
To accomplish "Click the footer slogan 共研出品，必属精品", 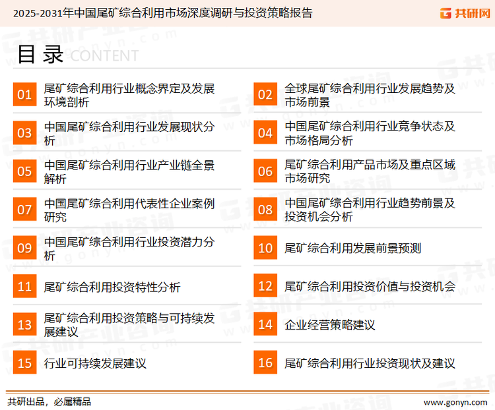I will (x=49, y=402).
